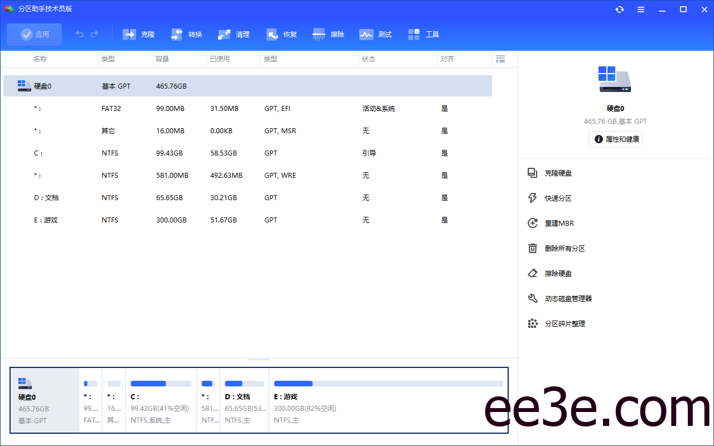
Task: Open the 工具 (Tools) menu
Action: (x=423, y=34)
